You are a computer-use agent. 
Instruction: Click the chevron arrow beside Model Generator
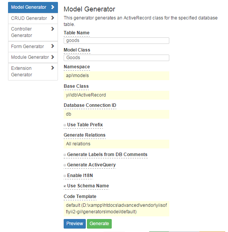click(53, 7)
